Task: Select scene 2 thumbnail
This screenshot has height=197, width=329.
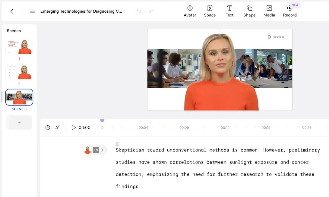Action: [x=19, y=72]
